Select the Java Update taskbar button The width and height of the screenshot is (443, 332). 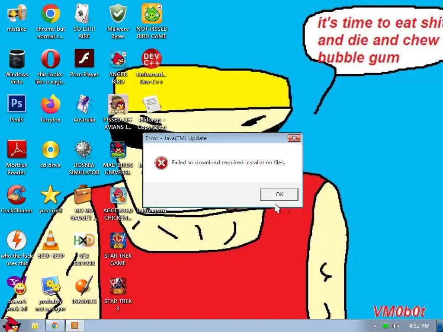[75, 326]
